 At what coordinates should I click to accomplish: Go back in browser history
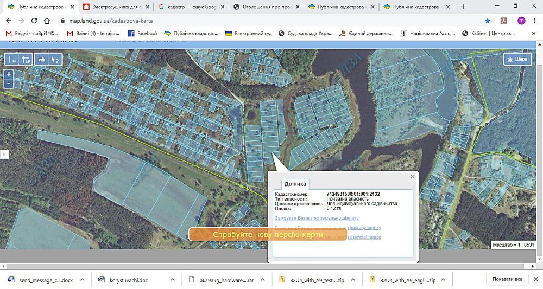pyautogui.click(x=9, y=21)
